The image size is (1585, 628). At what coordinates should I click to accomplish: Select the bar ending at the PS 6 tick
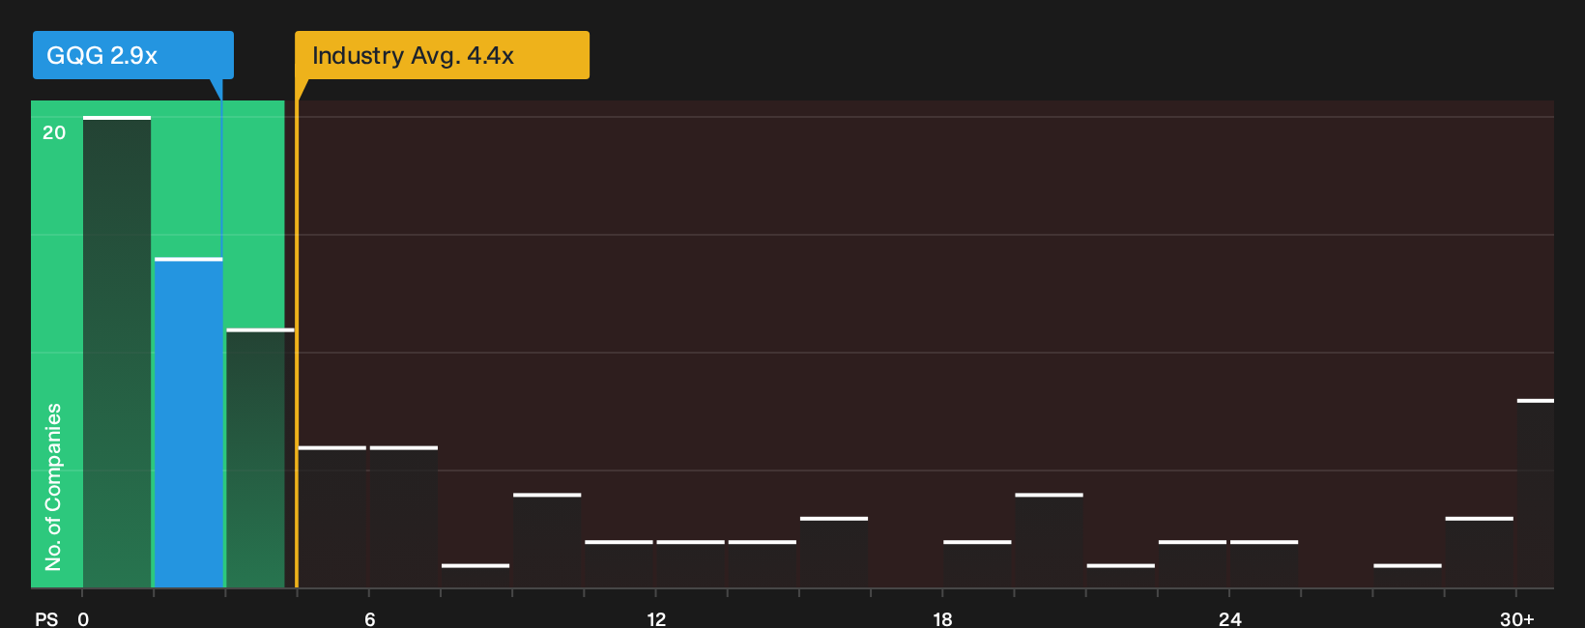click(x=332, y=517)
